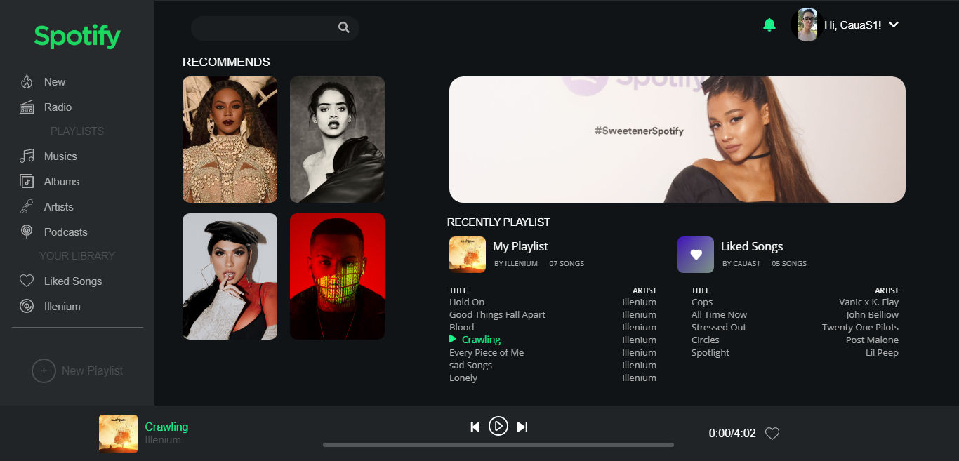The height and width of the screenshot is (461, 959).
Task: Go to Podcasts section
Action: (x=66, y=232)
